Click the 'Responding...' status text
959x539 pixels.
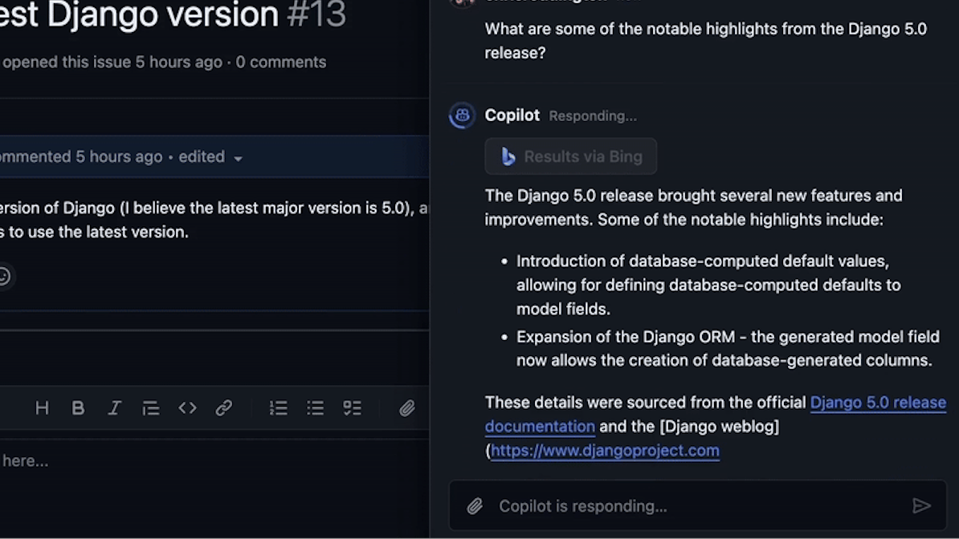pyautogui.click(x=593, y=116)
